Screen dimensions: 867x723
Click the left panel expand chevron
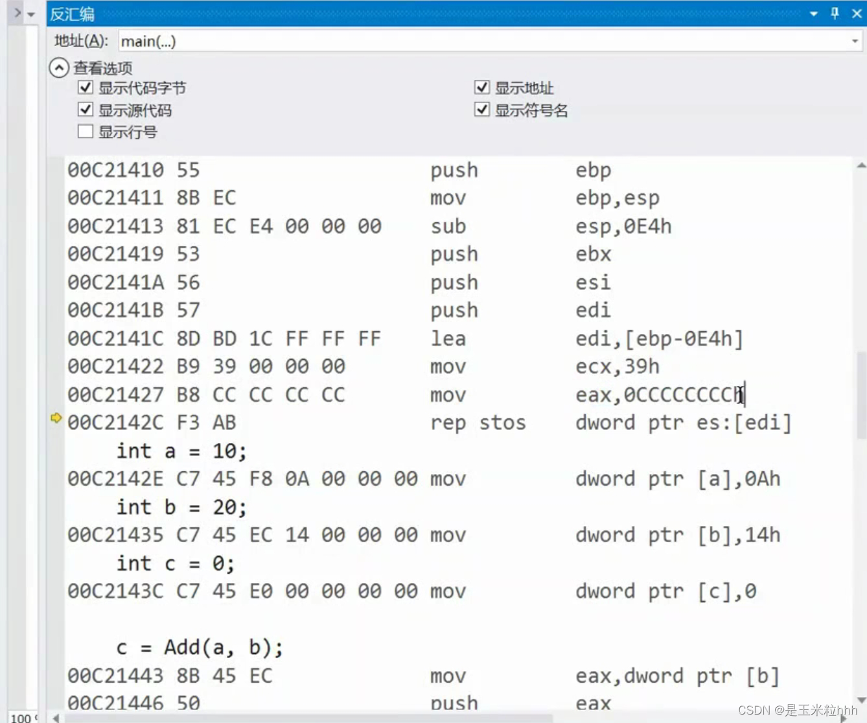pyautogui.click(x=17, y=13)
